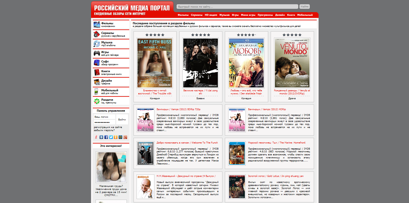Click the Найти search button

pyautogui.click(x=305, y=6)
